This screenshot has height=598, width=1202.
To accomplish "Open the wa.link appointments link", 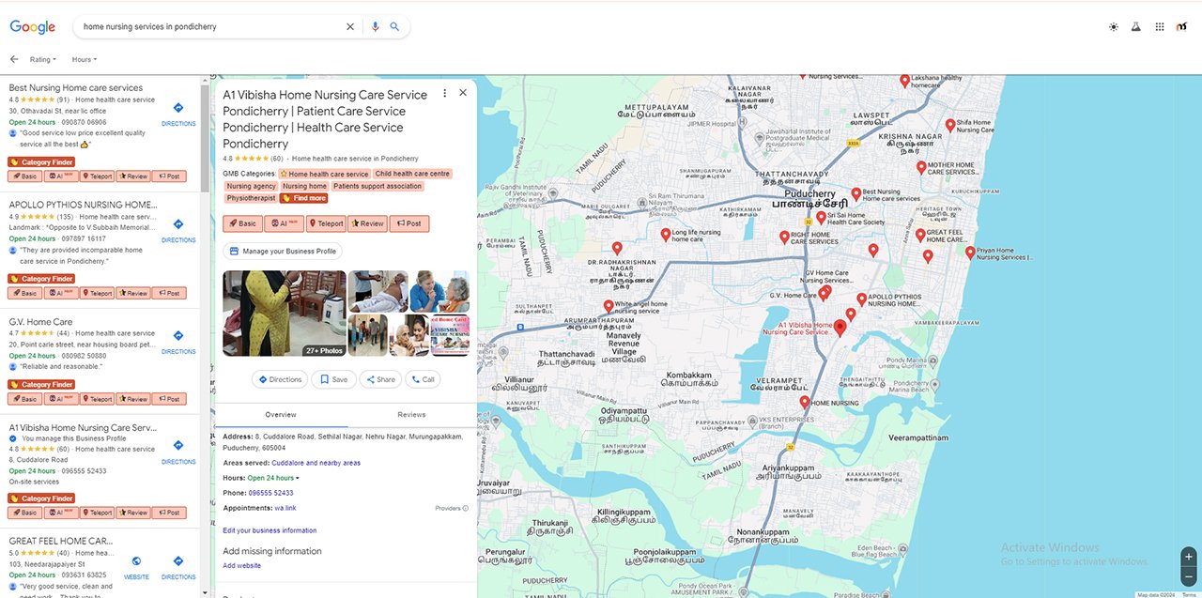I will [285, 508].
